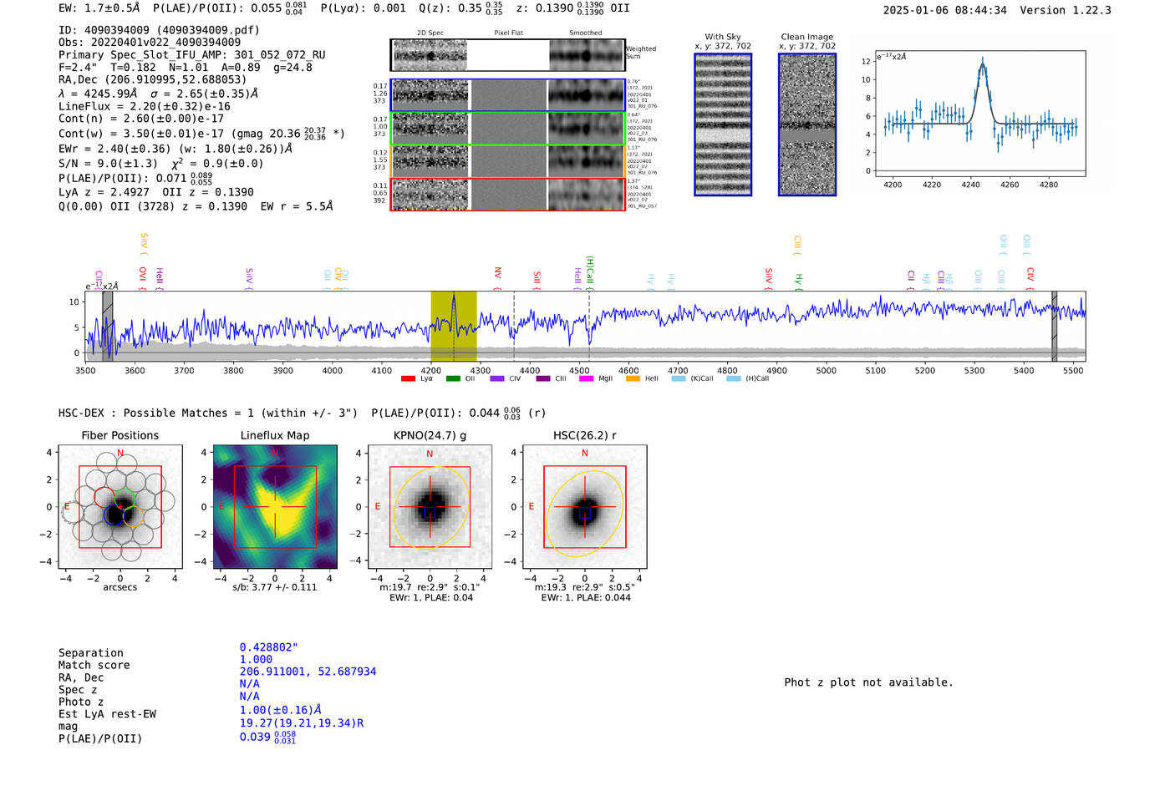Select the With Sky cutout image
1170x796 pixels.
coord(723,124)
